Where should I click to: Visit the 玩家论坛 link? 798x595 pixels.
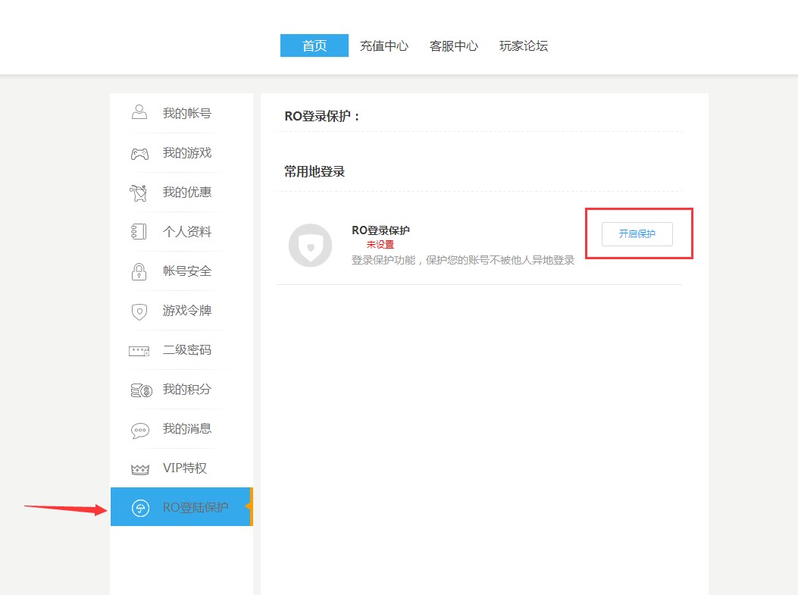524,45
